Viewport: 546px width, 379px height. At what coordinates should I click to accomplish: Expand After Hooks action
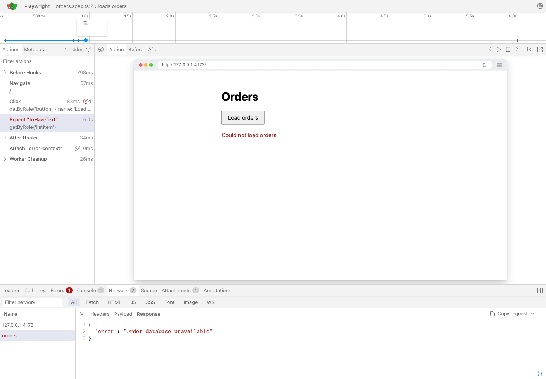(x=5, y=138)
